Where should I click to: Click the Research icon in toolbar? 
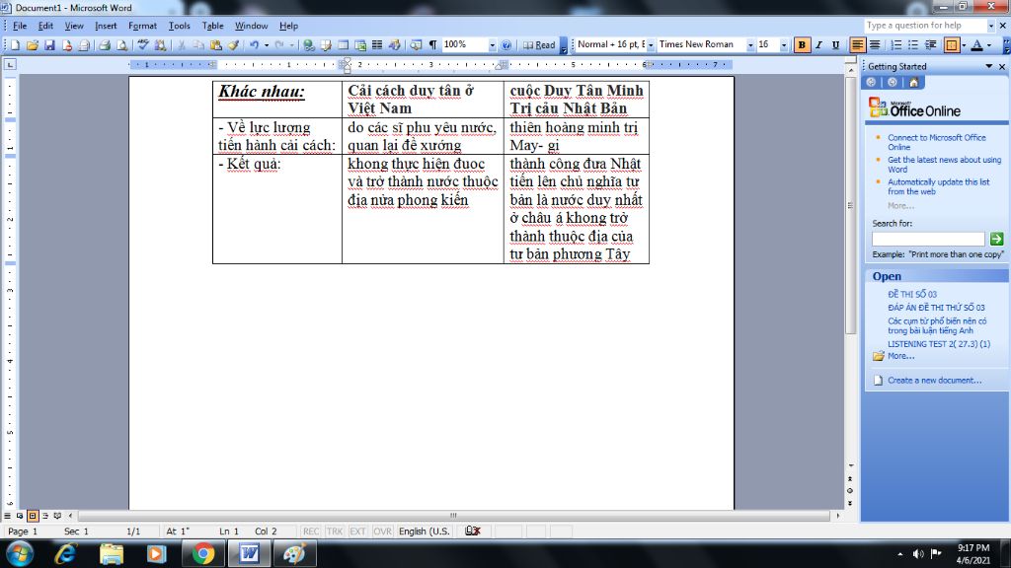160,45
